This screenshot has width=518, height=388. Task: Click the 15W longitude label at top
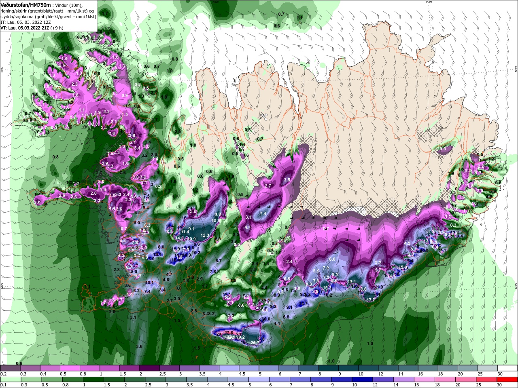[x=429, y=2]
